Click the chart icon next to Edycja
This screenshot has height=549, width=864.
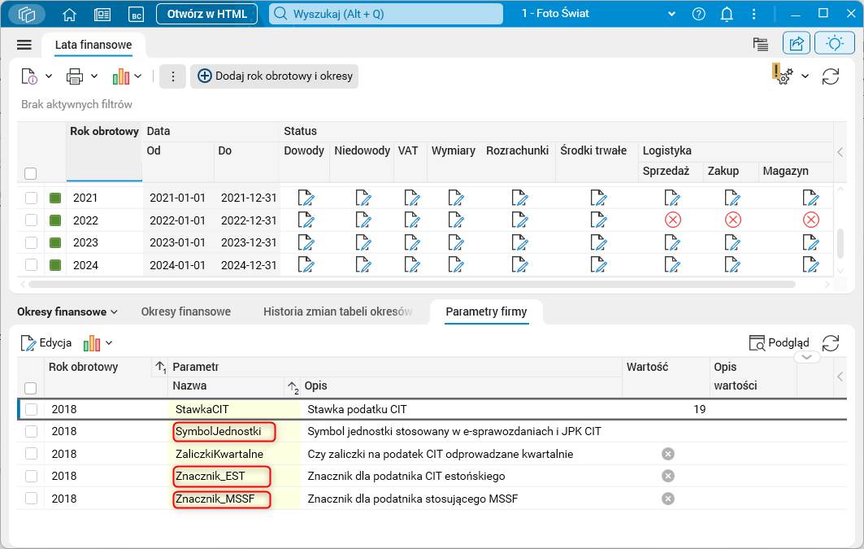click(x=92, y=343)
